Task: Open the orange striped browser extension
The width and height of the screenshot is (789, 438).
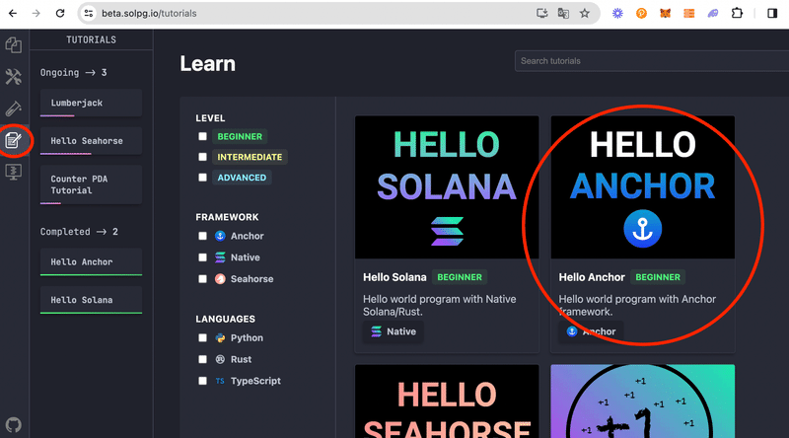Action: [x=688, y=14]
